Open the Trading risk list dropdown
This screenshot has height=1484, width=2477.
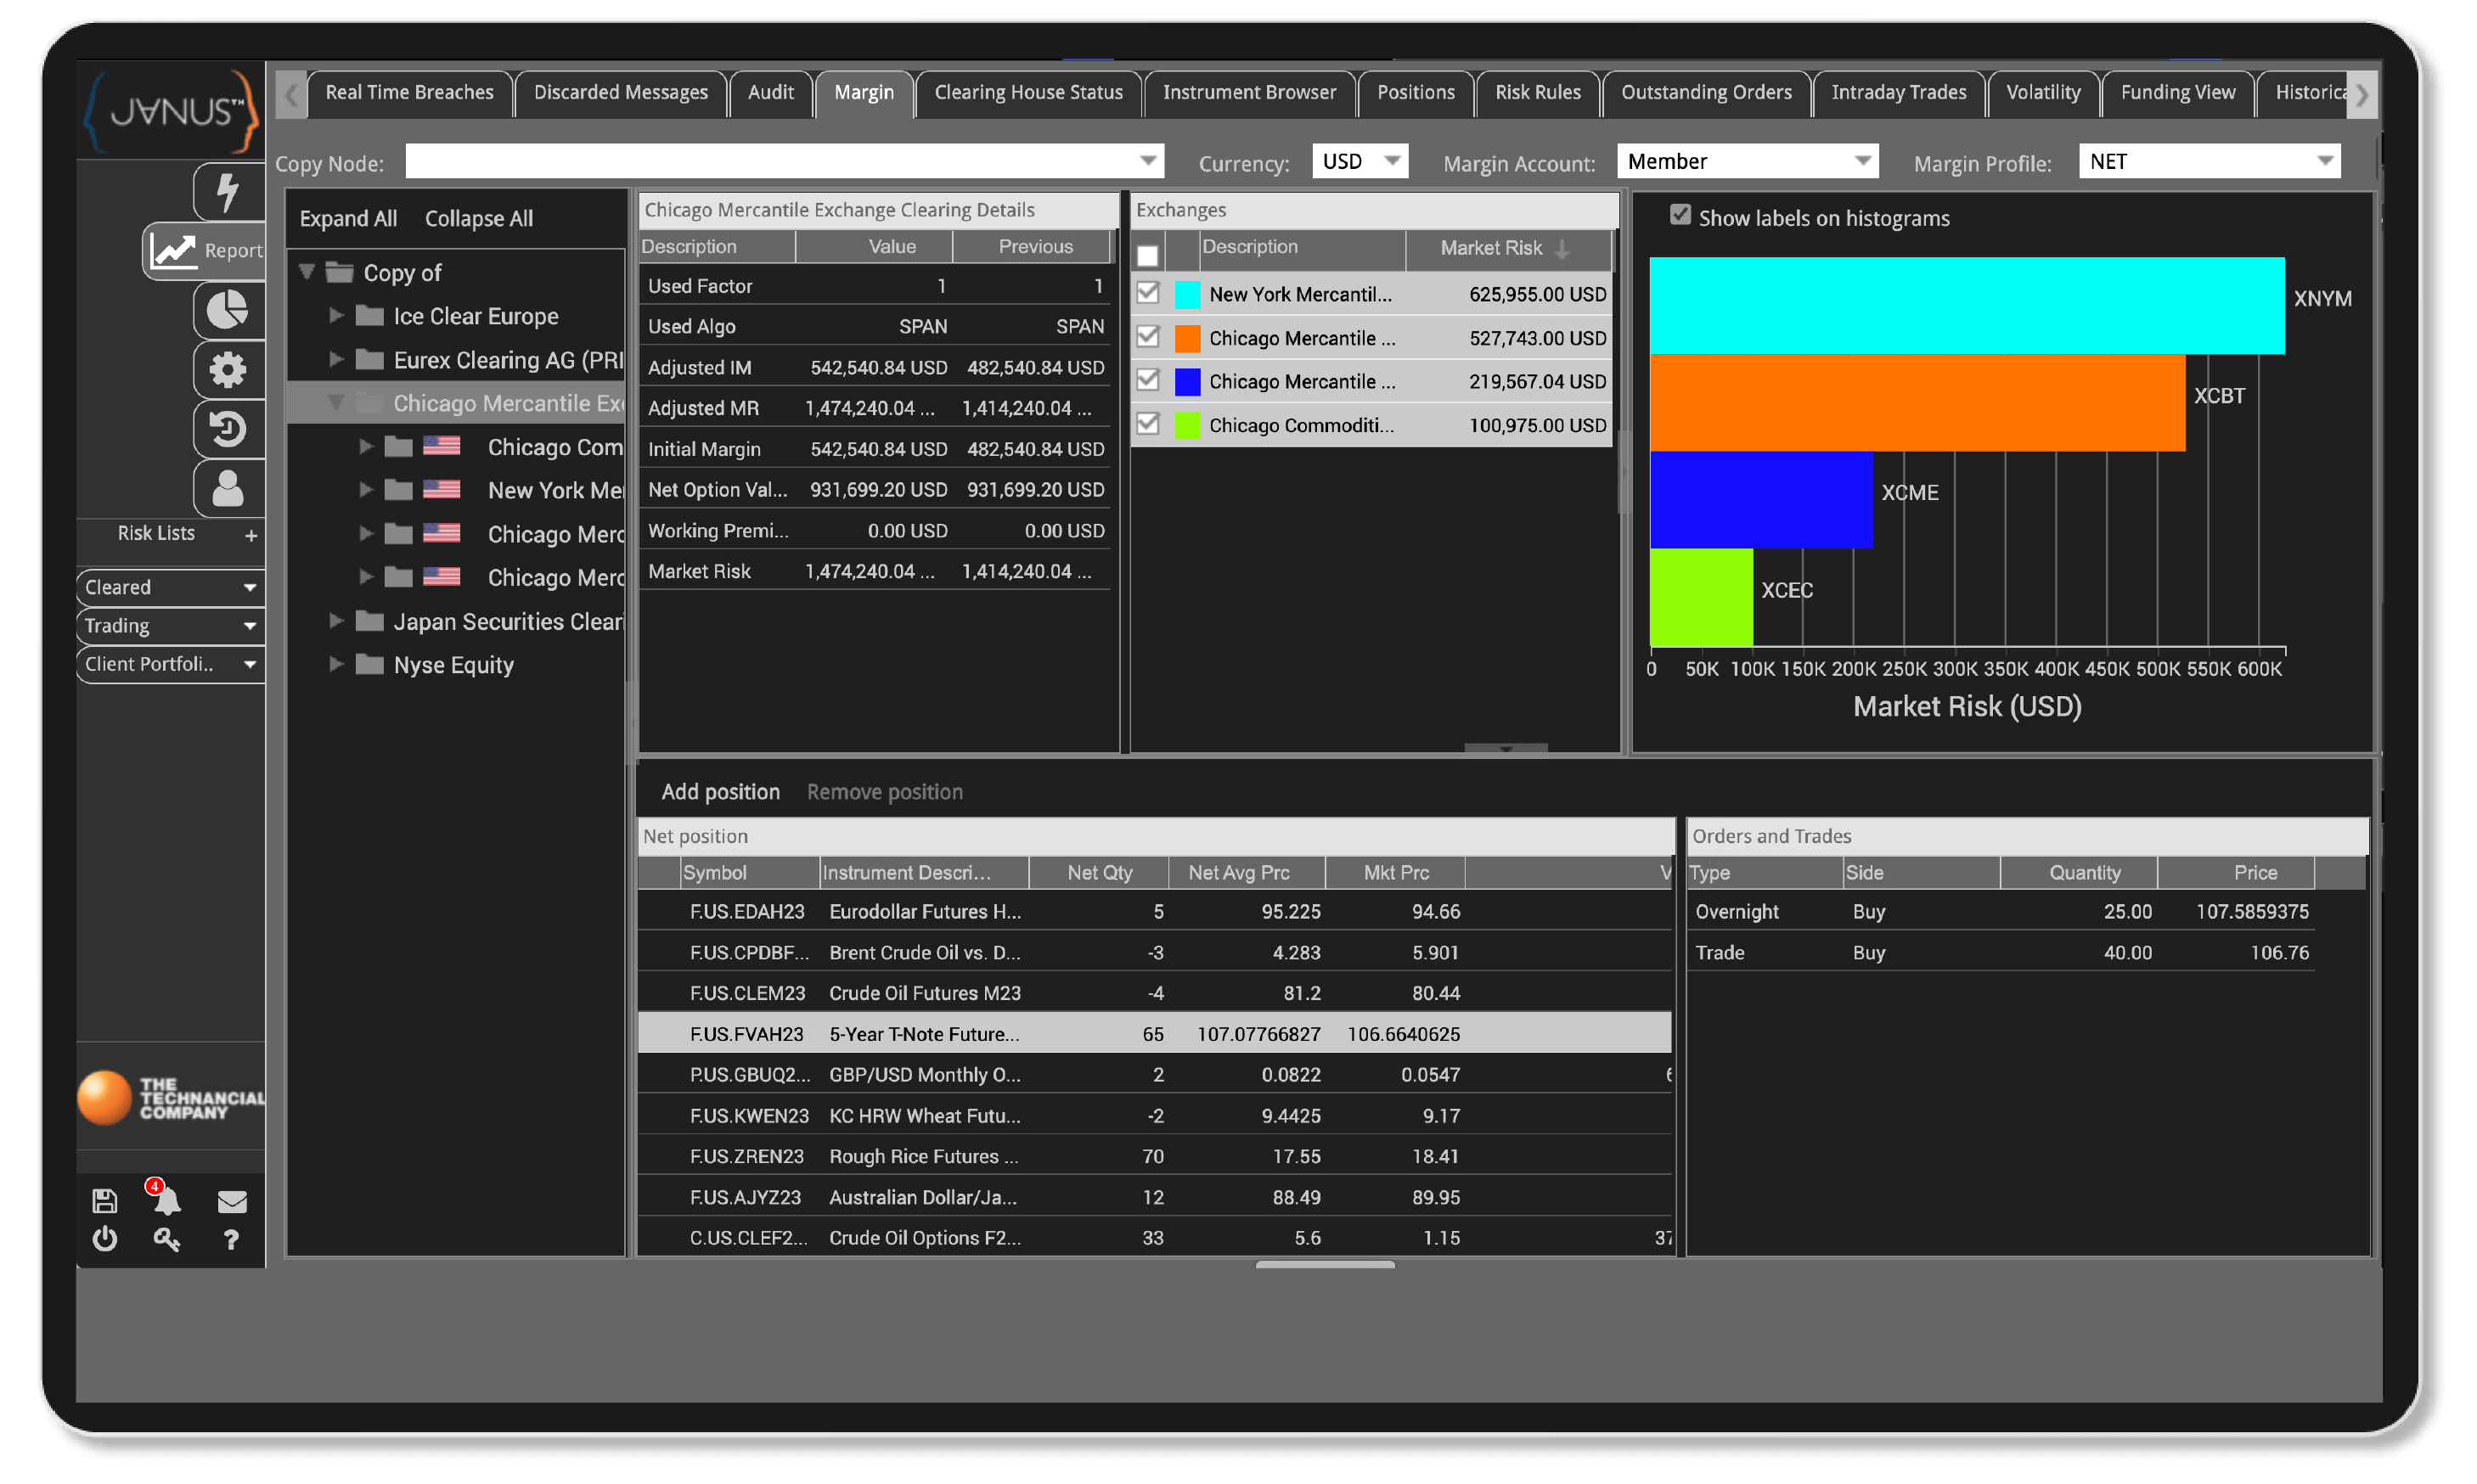(x=170, y=626)
